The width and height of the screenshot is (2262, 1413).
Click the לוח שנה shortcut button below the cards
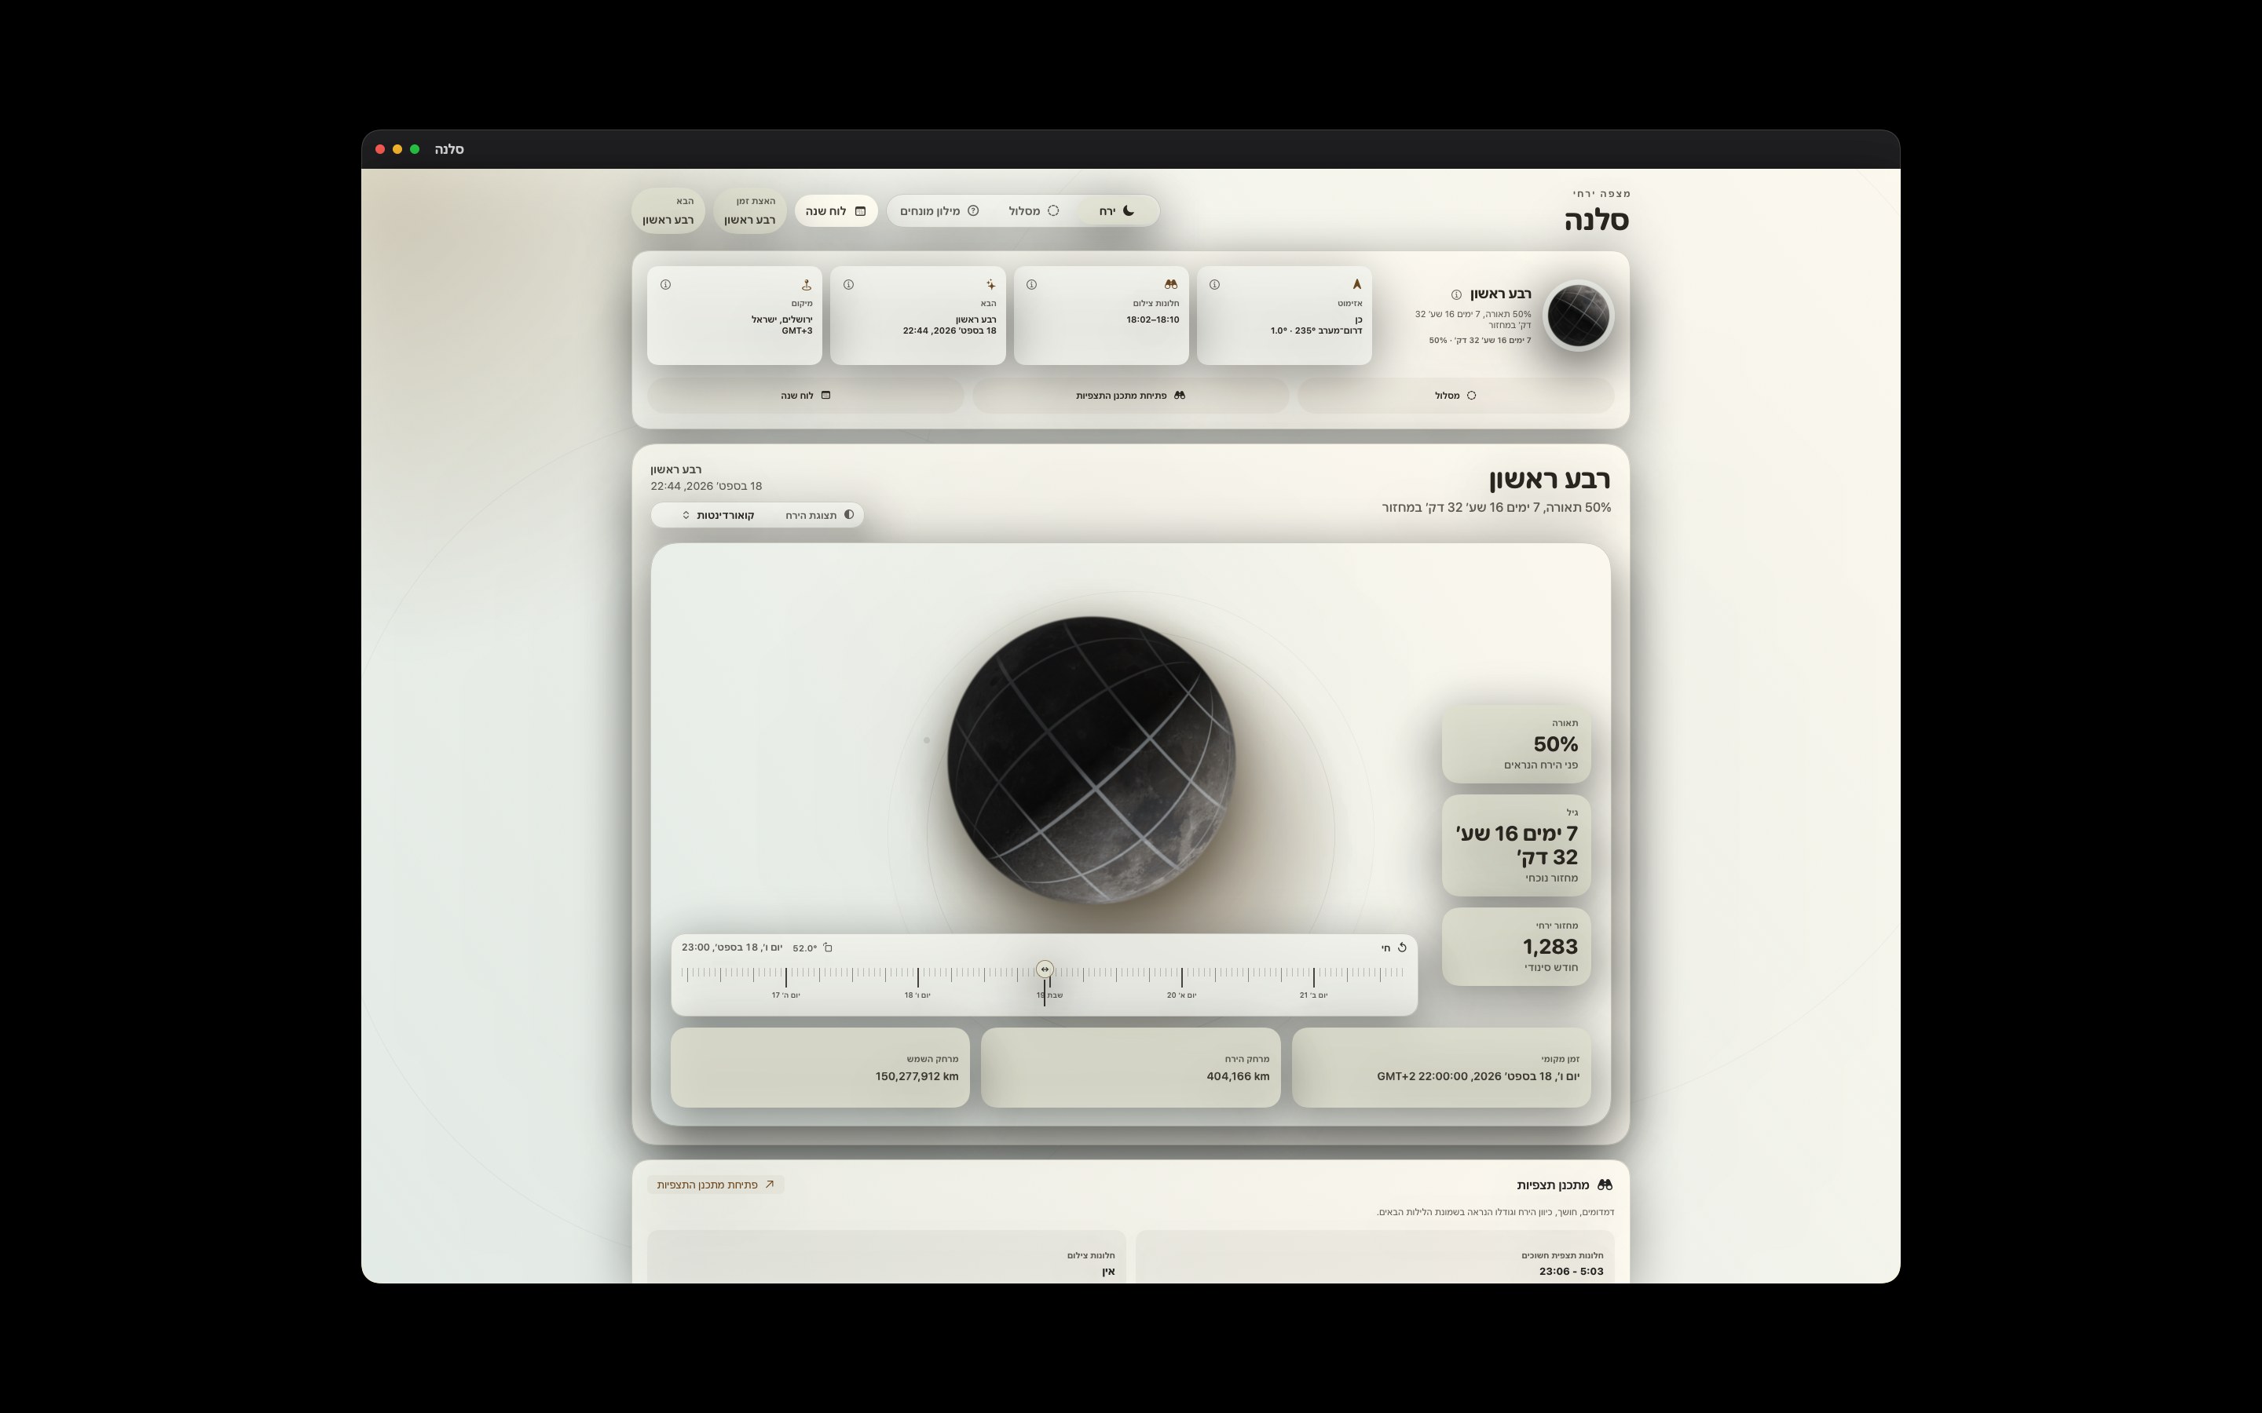(x=805, y=396)
